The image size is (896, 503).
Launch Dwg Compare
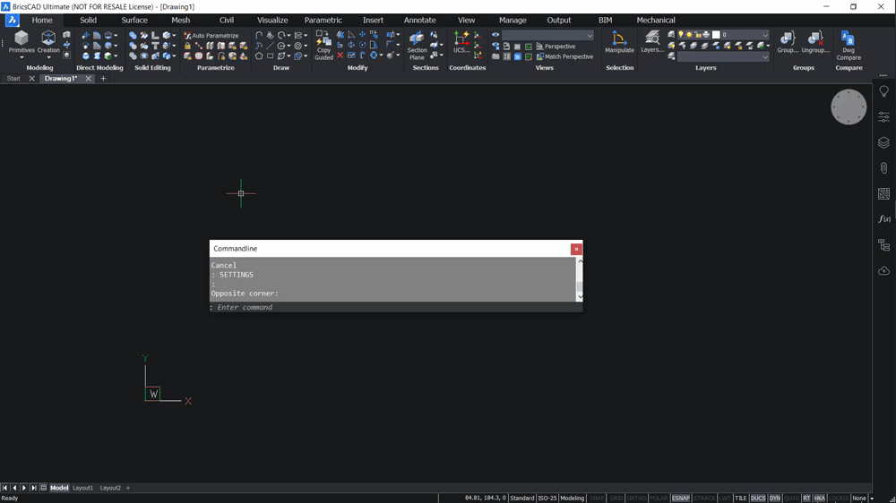[849, 46]
